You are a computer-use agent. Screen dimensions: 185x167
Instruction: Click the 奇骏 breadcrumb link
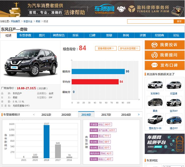pyautogui.click(x=38, y=21)
